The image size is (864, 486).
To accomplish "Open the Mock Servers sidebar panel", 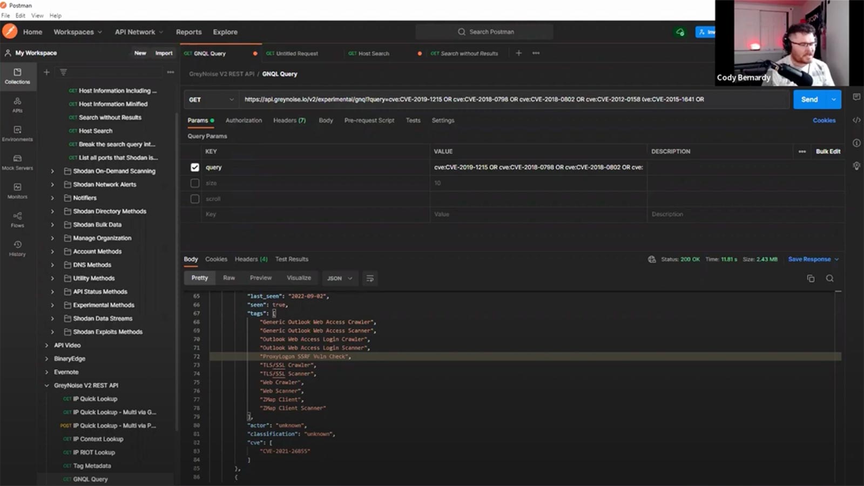I will point(18,162).
